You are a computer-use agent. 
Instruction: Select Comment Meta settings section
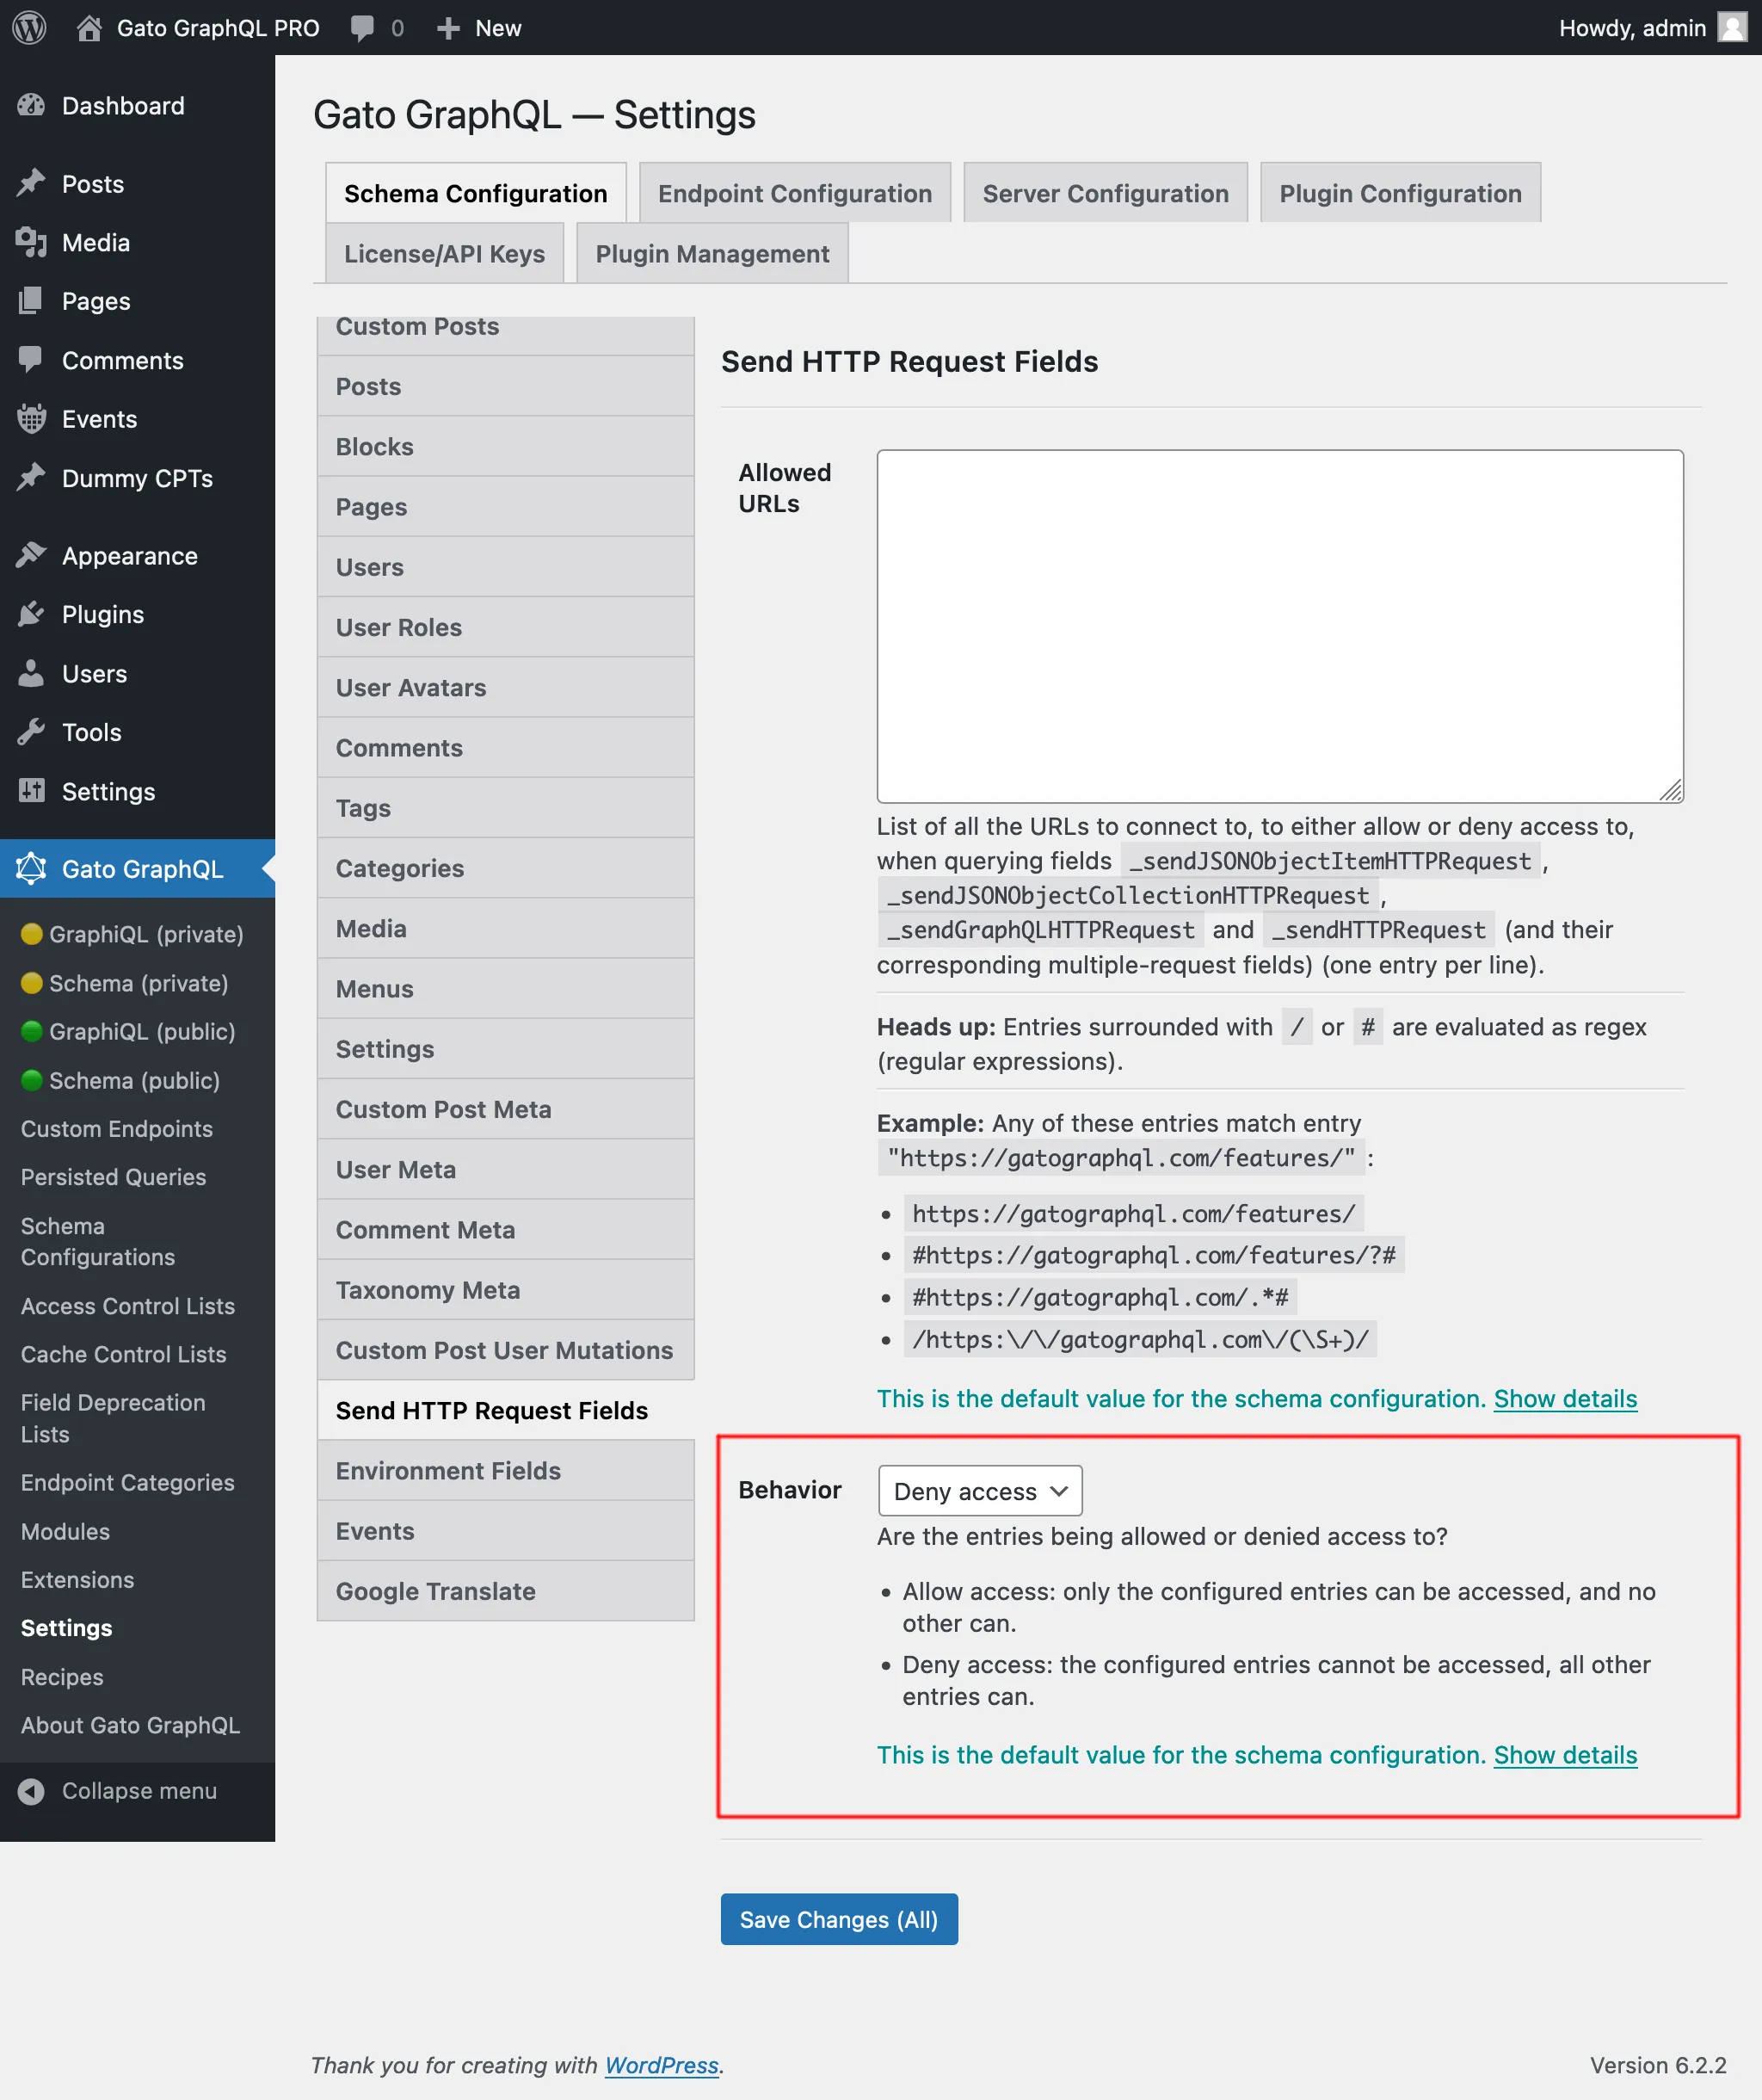click(x=506, y=1229)
